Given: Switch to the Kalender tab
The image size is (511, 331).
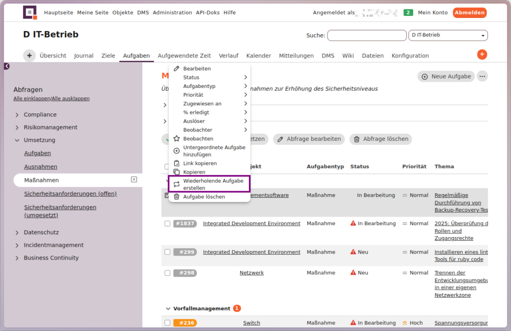Looking at the screenshot, I should (x=258, y=56).
